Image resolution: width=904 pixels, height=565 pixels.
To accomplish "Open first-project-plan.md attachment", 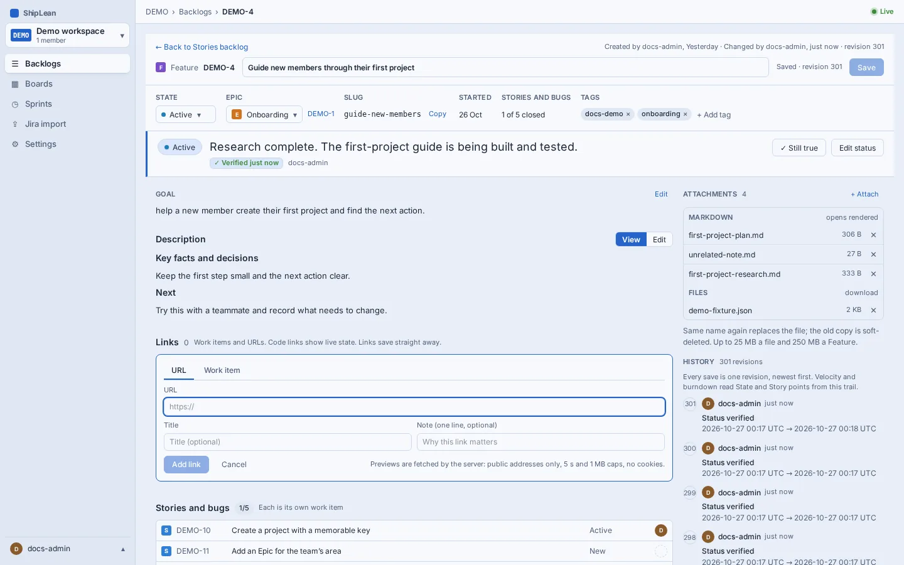I will click(x=726, y=235).
